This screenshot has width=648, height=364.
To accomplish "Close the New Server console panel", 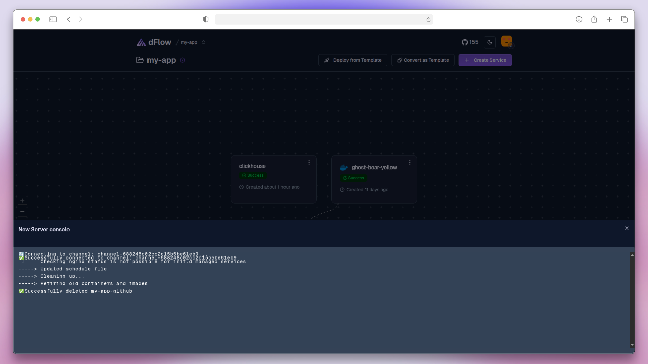I will point(627,229).
